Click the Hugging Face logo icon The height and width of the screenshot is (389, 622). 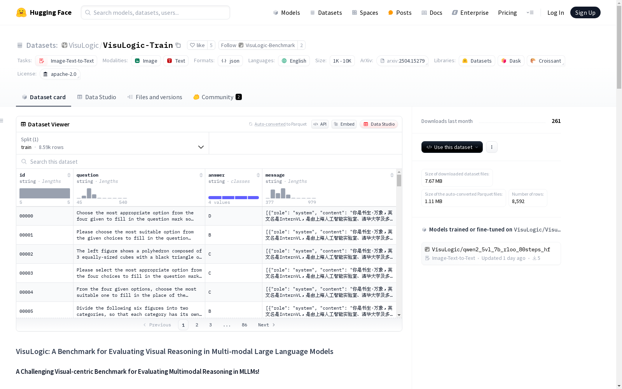pos(21,12)
